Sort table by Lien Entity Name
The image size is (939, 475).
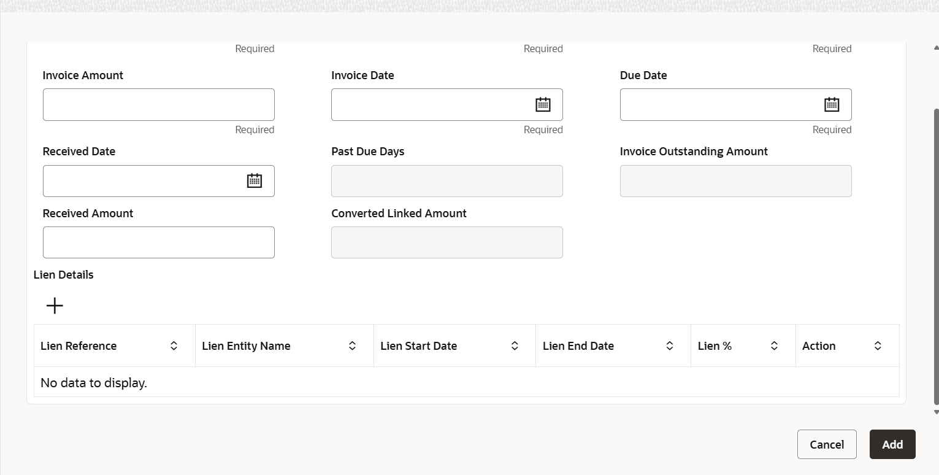[x=352, y=346]
